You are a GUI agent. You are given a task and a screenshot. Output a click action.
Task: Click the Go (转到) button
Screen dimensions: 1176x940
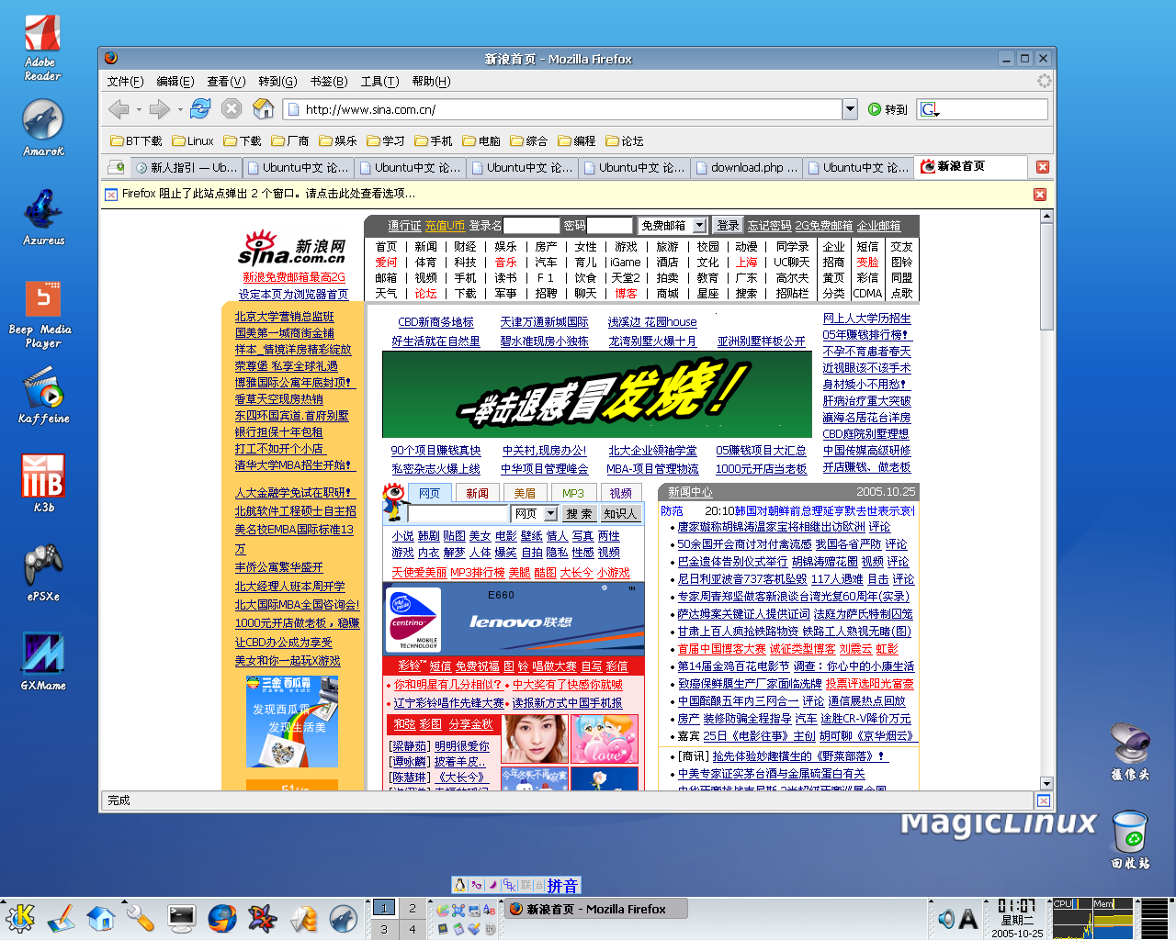[x=888, y=109]
